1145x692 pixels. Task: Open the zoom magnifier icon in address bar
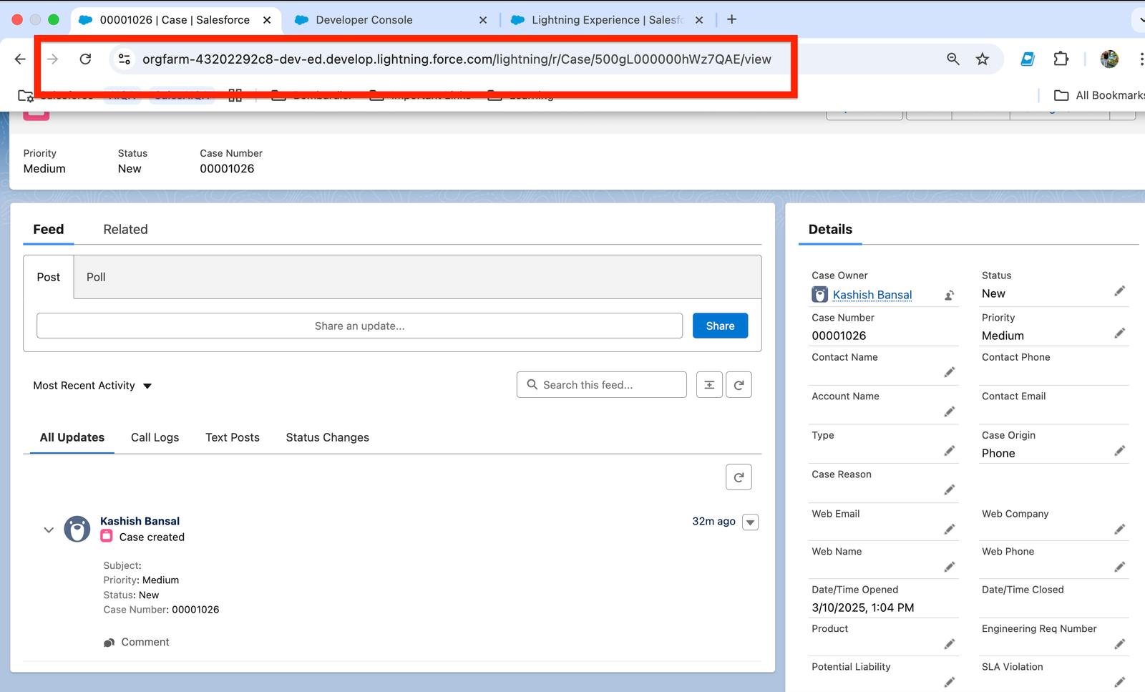click(x=952, y=59)
